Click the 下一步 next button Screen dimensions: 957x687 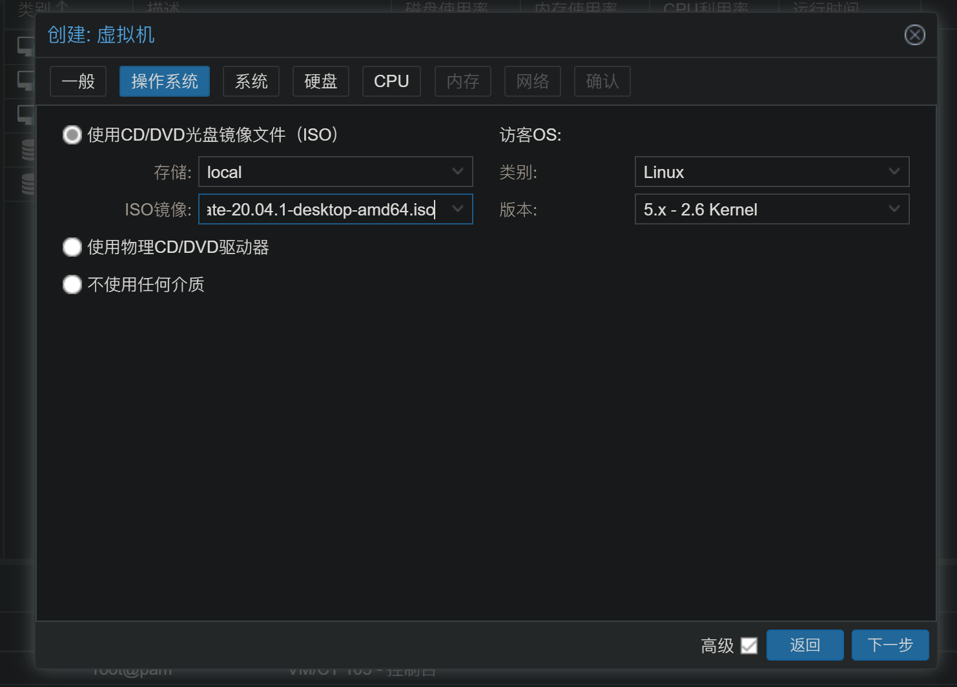coord(890,645)
